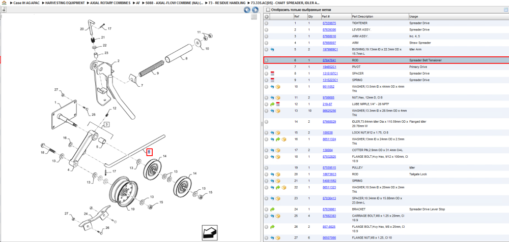Select the 'Primary Drive' usage cell
The image size is (509, 242).
419,66
